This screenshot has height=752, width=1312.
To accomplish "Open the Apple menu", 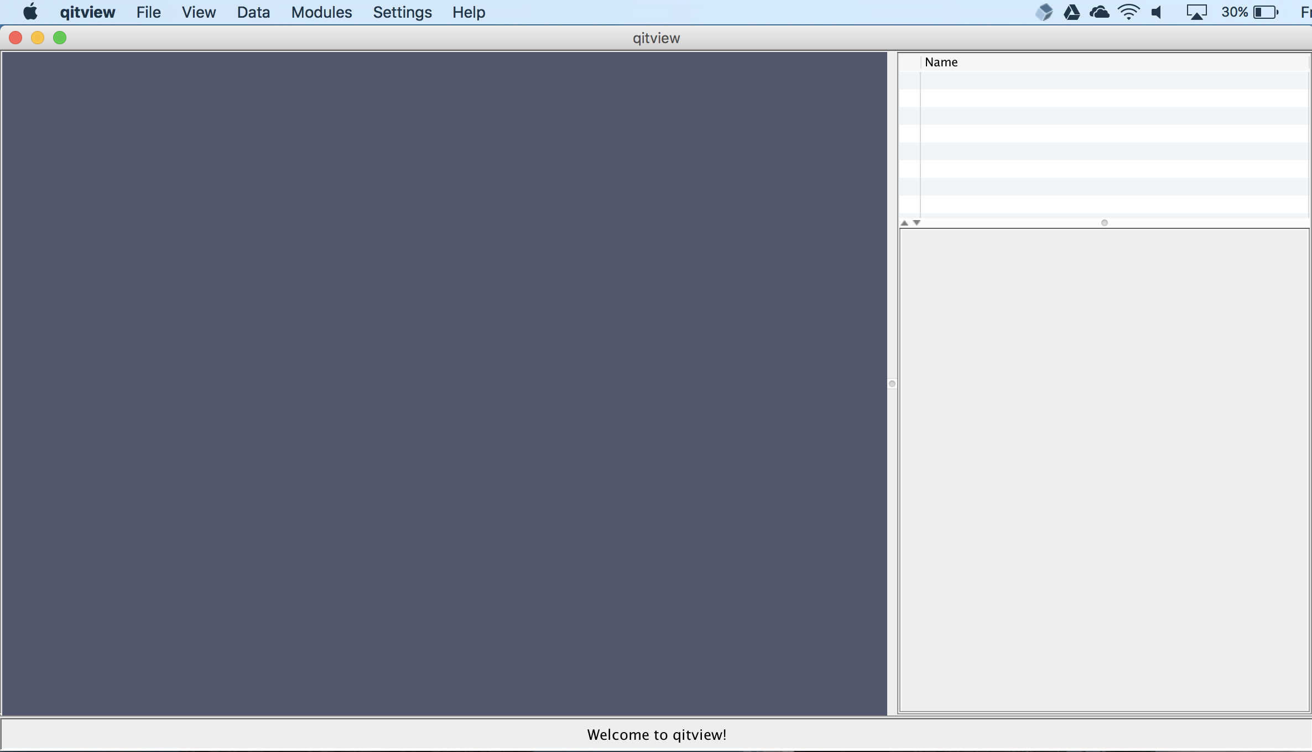I will (30, 12).
